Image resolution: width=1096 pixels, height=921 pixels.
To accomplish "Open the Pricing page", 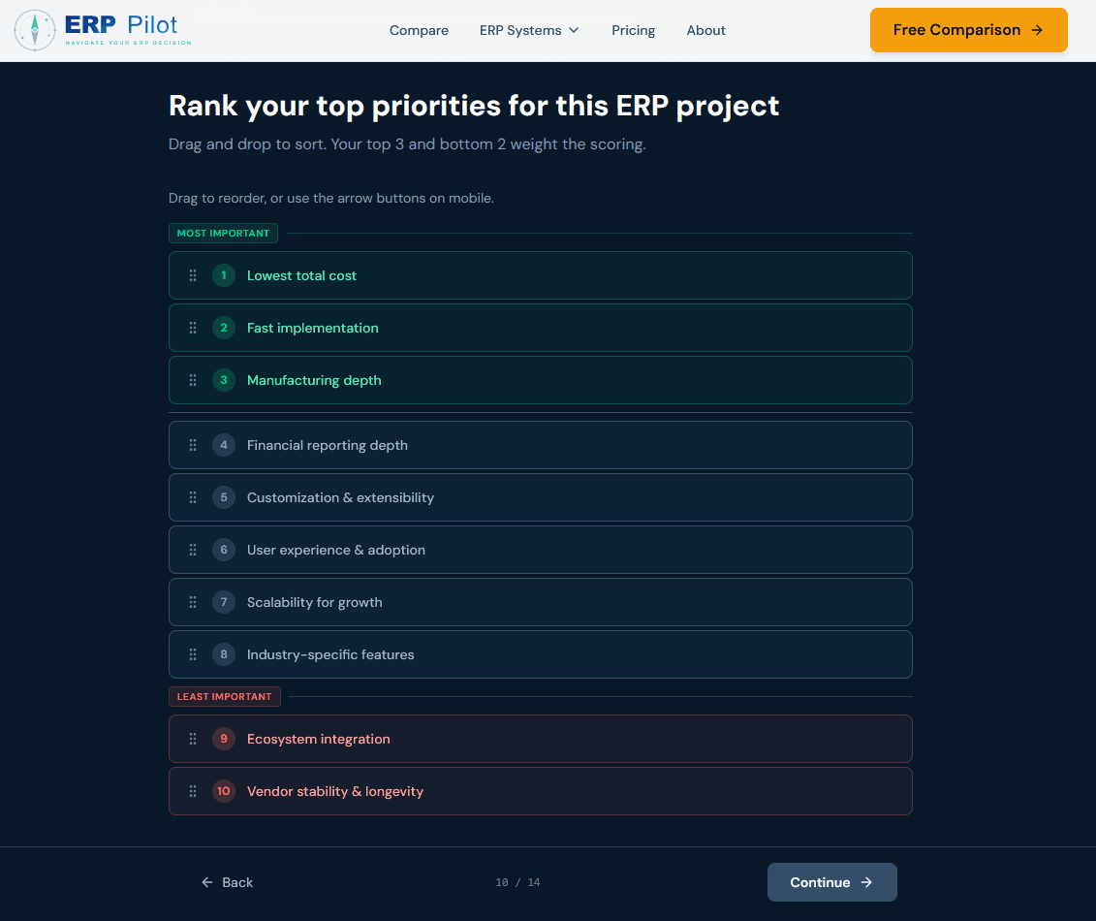I will (633, 30).
